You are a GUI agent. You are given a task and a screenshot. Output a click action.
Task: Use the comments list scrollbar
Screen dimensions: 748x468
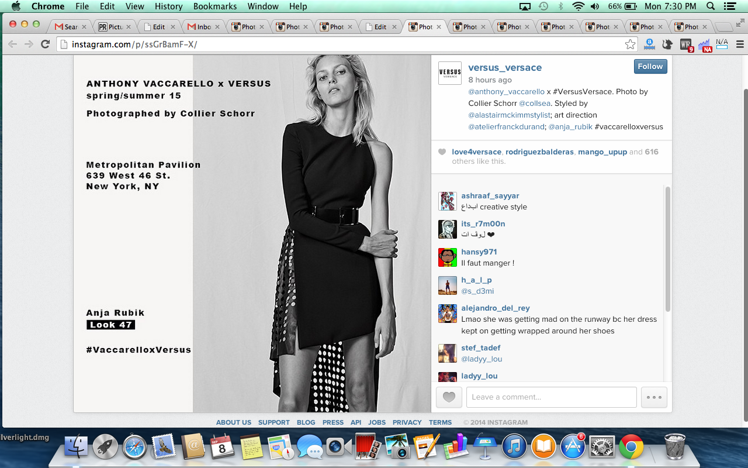coord(668,249)
